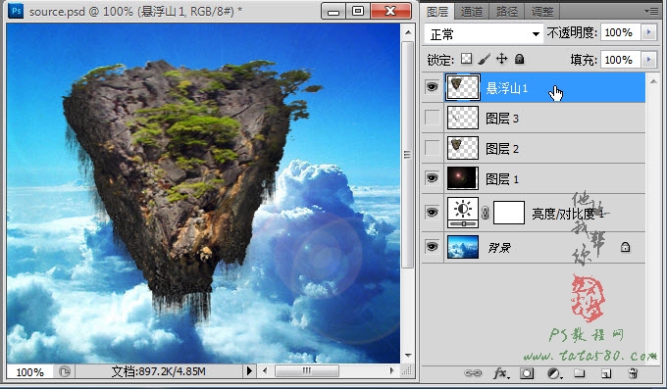Screen dimensions: 667x389
Task: Open the layer style fx menu
Action: tap(500, 373)
